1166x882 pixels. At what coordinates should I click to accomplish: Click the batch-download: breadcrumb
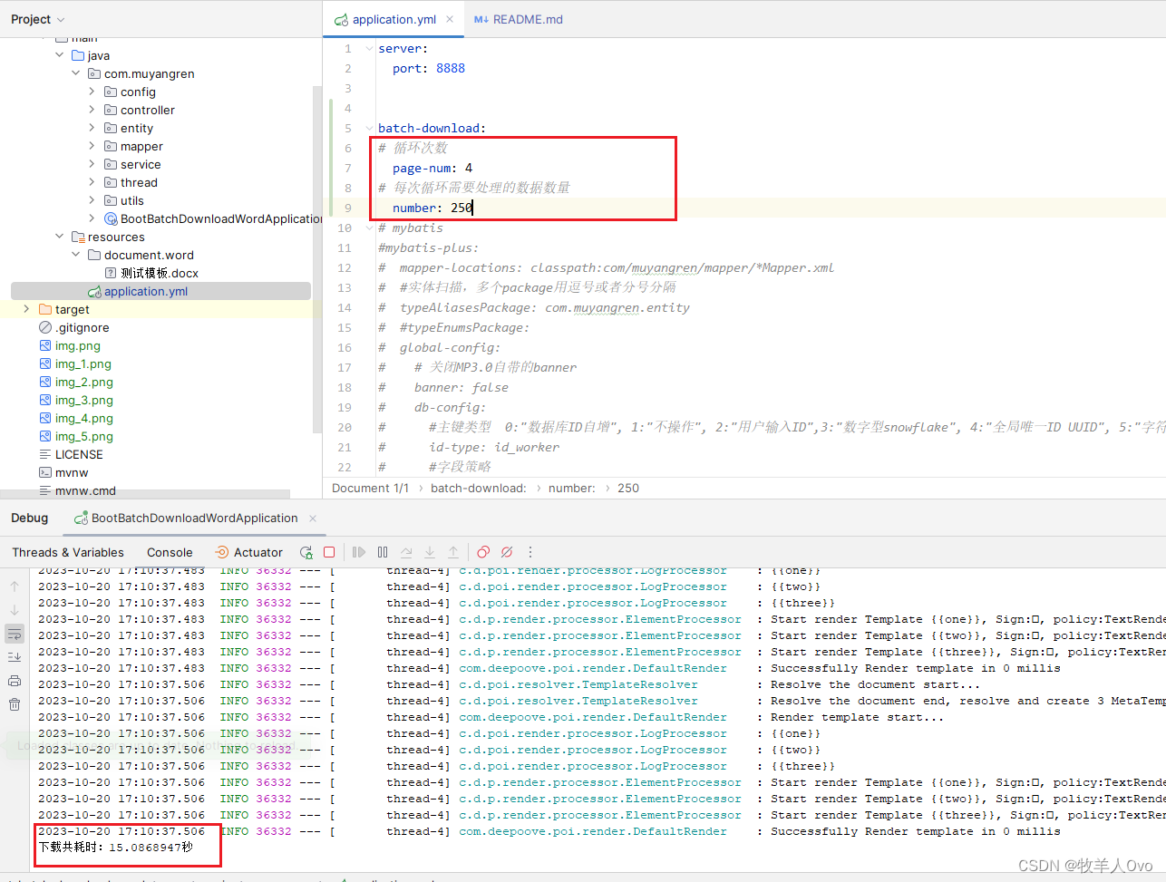click(x=478, y=488)
